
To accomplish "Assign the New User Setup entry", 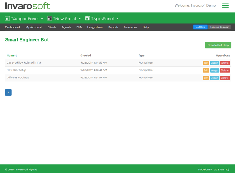I will pos(215,70).
